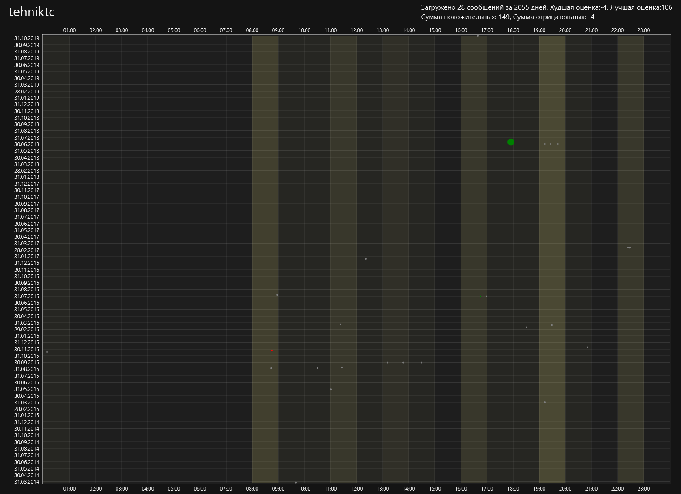Select gray dot past 12:00 near 31.01.2017
Viewport: 681px width, 494px height.
pyautogui.click(x=366, y=259)
